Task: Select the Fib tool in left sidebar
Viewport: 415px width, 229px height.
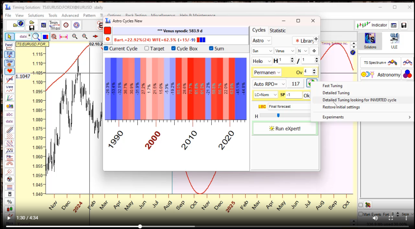Action: [9, 157]
